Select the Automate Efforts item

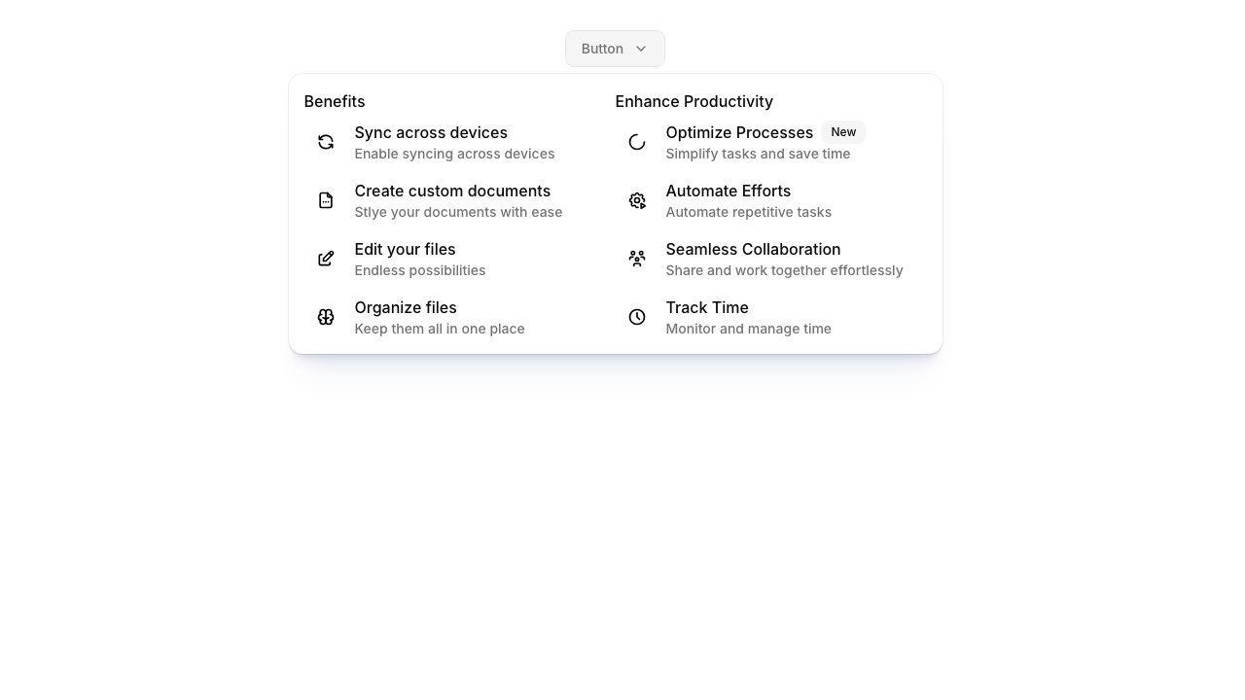coord(728,192)
